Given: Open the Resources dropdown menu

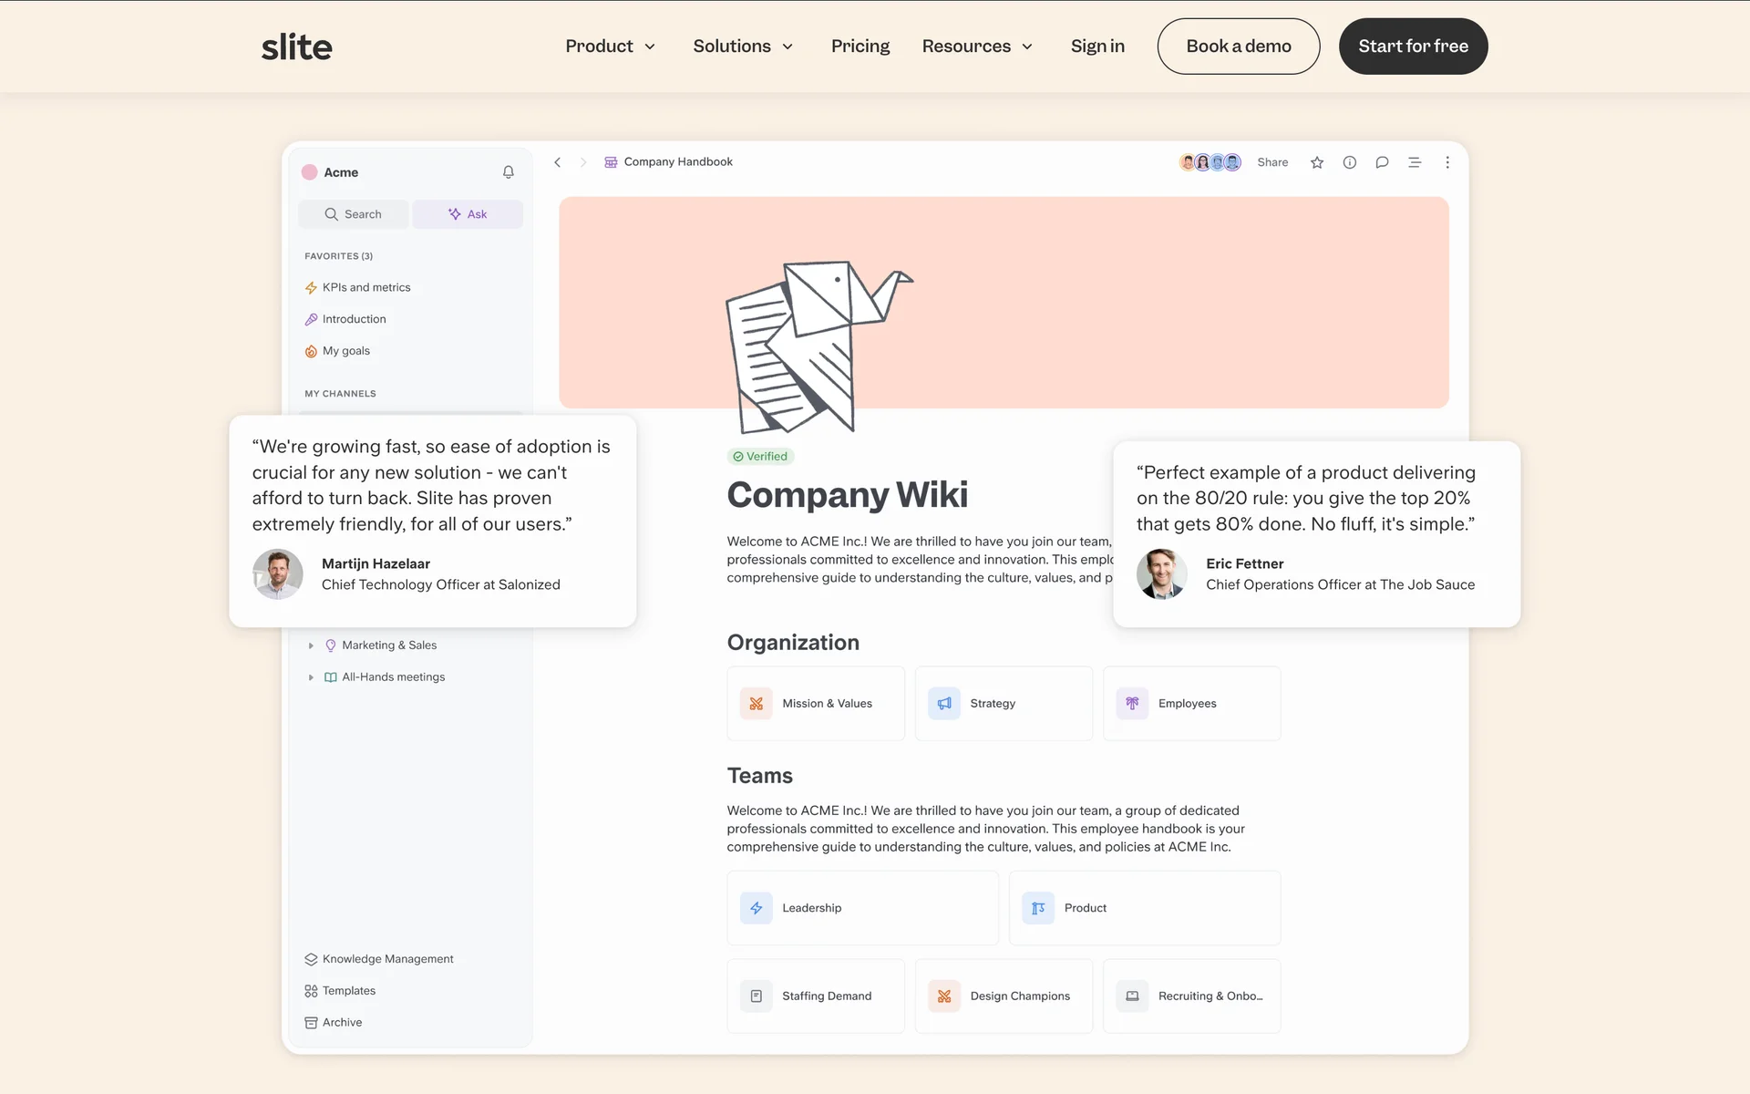Looking at the screenshot, I should pos(977,46).
